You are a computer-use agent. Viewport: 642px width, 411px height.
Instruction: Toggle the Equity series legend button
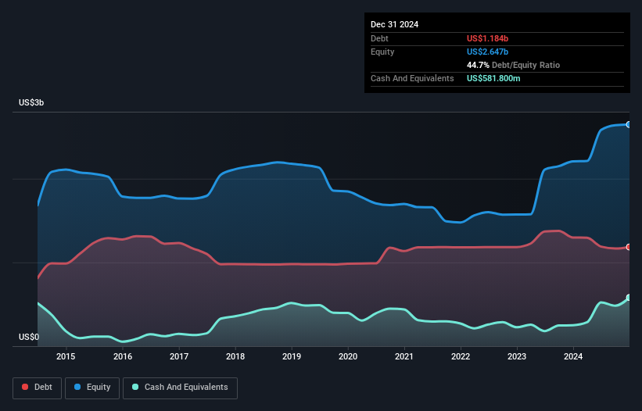pyautogui.click(x=92, y=388)
